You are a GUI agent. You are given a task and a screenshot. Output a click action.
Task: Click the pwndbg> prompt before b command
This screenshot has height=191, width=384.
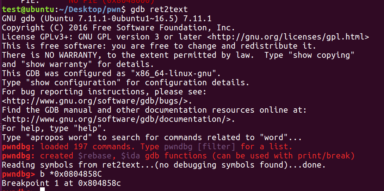[x=19, y=174]
